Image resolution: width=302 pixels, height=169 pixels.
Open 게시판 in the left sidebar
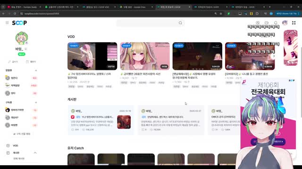pyautogui.click(x=16, y=153)
